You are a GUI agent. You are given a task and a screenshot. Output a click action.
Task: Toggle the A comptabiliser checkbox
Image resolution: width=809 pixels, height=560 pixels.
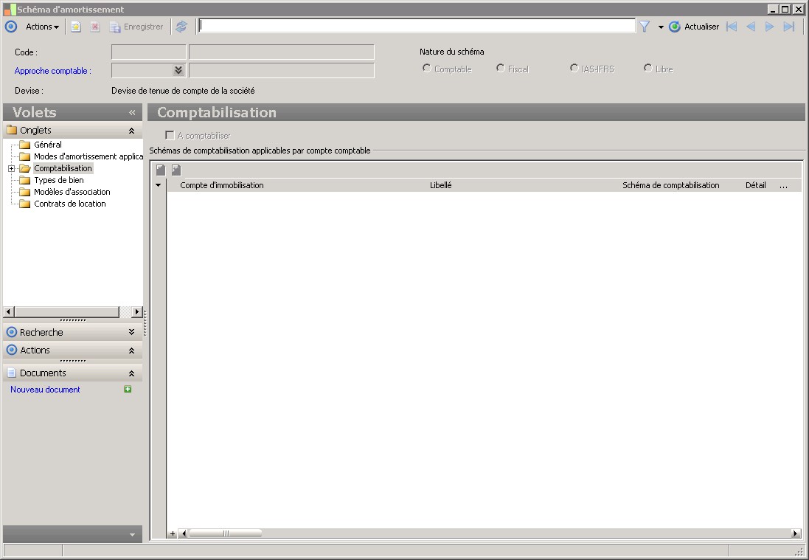pos(170,135)
